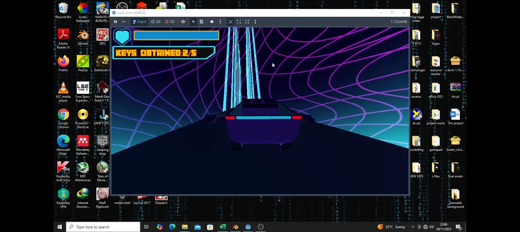Select the Google Chrome desktop icon
520x232 pixels.
pos(63,119)
